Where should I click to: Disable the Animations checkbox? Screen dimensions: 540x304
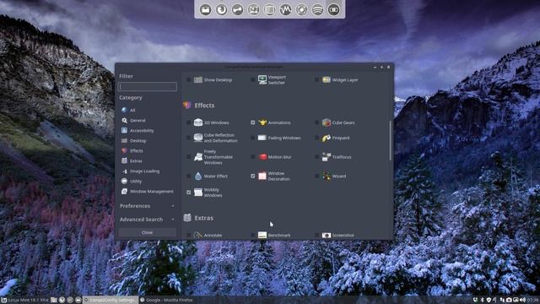pos(253,122)
